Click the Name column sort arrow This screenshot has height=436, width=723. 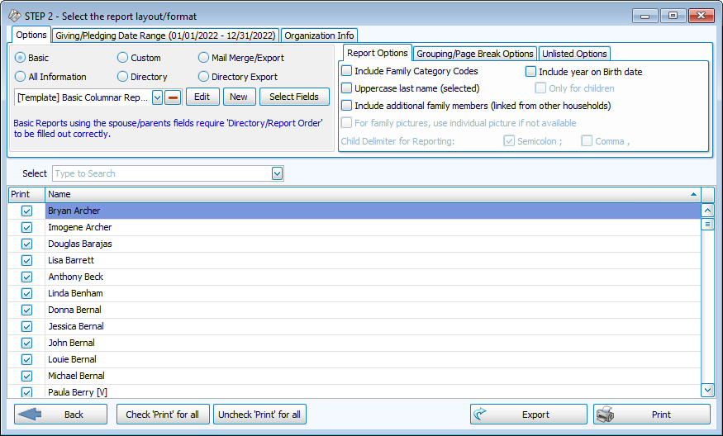pos(692,194)
